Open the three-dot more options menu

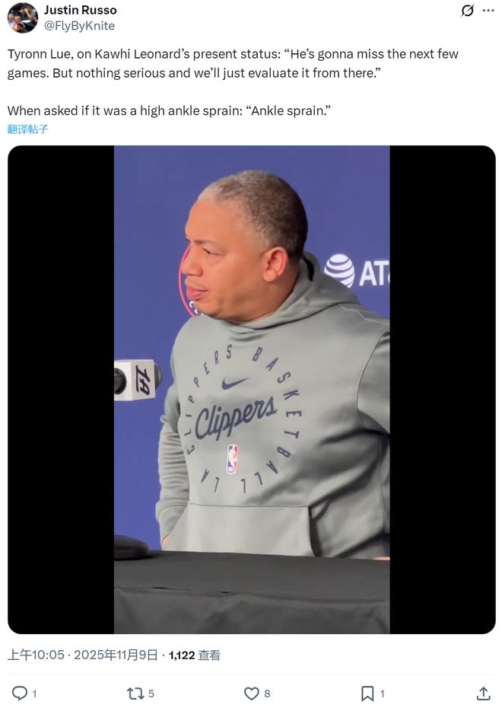[488, 10]
